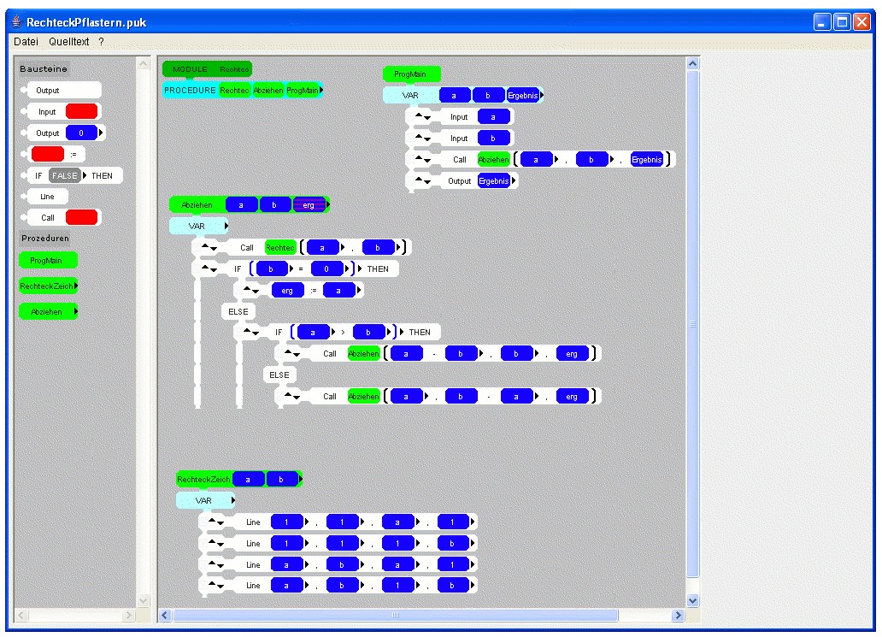Select the Line building block in palette
This screenshot has height=637, width=882.
tap(47, 197)
